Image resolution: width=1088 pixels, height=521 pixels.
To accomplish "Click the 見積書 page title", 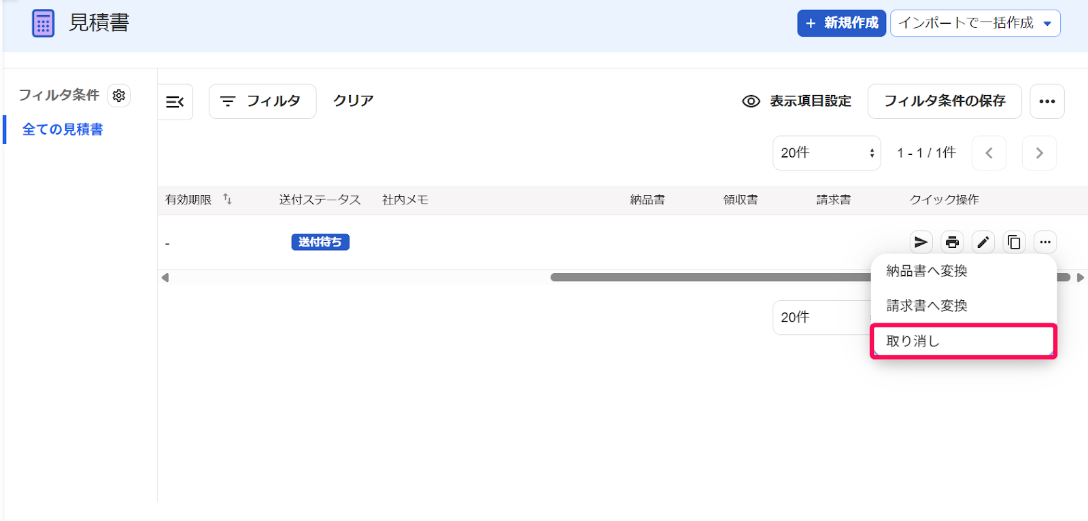I will coord(99,23).
